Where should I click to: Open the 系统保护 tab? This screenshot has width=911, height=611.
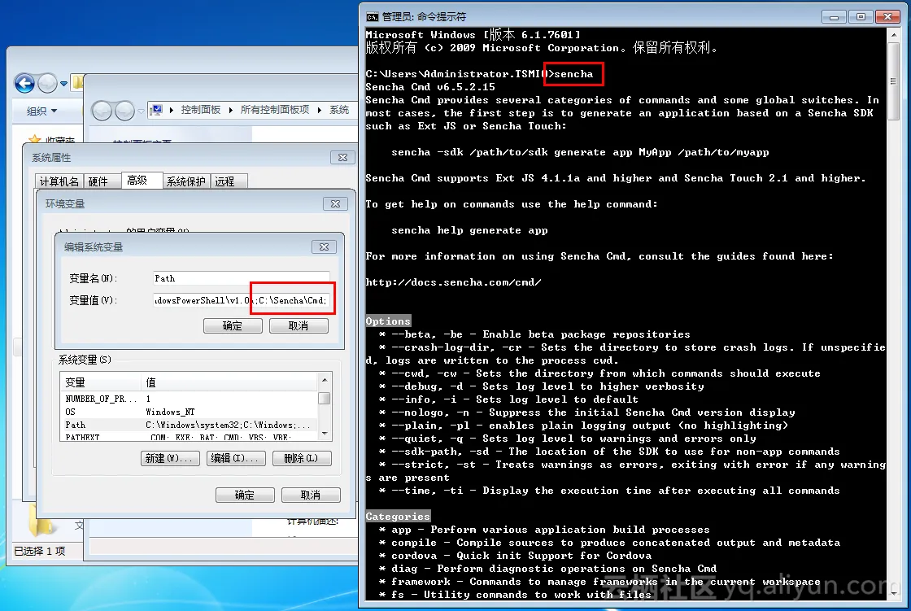(186, 181)
